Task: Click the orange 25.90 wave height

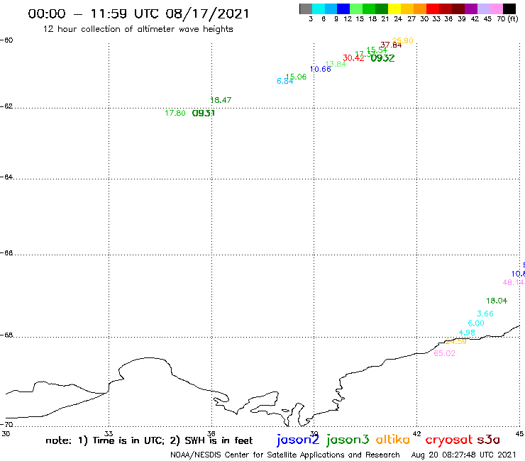Action: pos(402,41)
